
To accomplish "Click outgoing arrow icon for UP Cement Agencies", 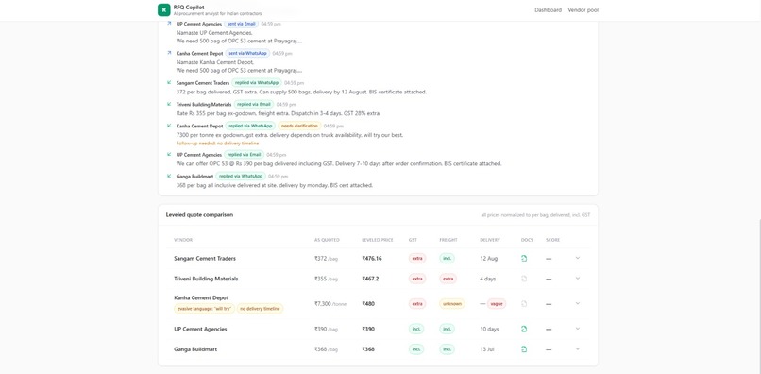I will coord(169,23).
